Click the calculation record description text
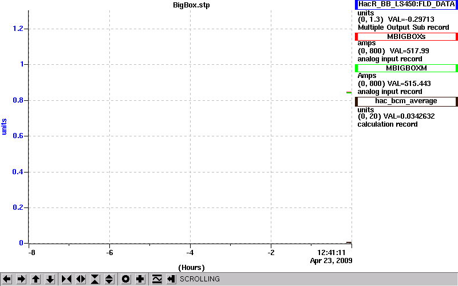This screenshot has width=458, height=286. click(x=388, y=124)
